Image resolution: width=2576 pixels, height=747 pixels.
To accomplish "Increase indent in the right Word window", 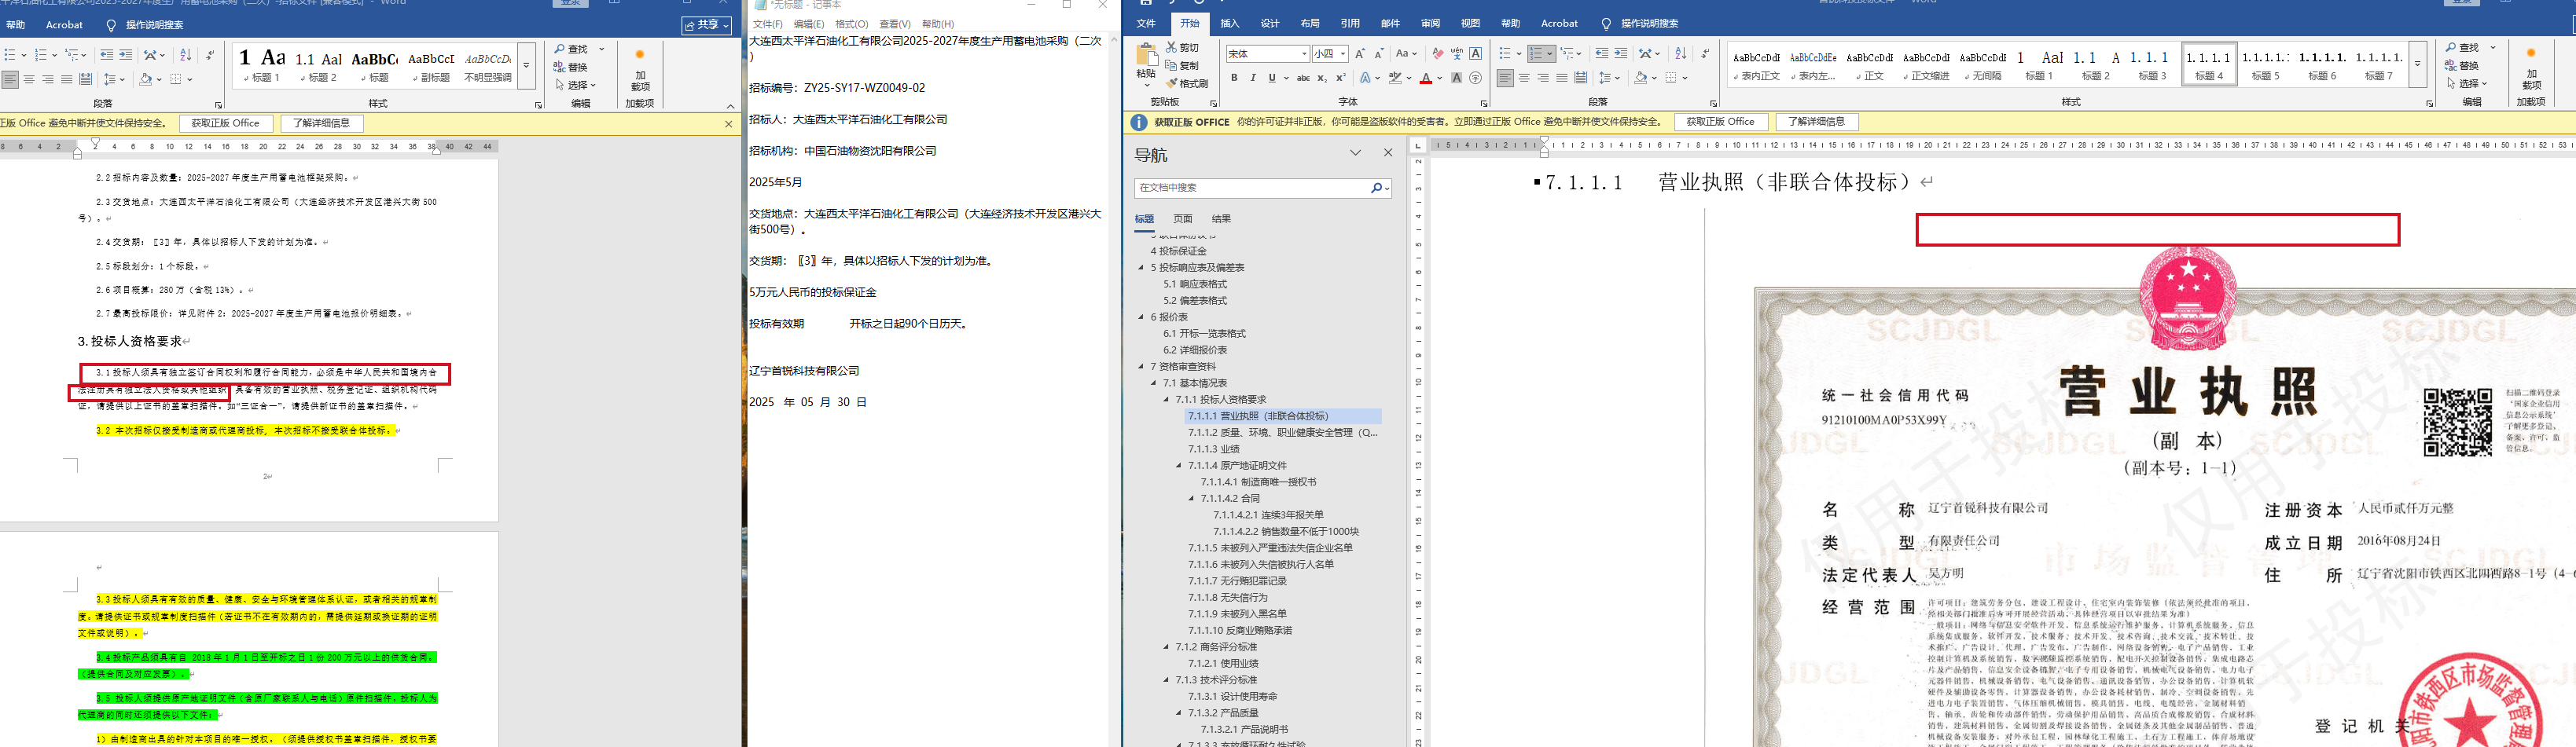I will pyautogui.click(x=1621, y=54).
